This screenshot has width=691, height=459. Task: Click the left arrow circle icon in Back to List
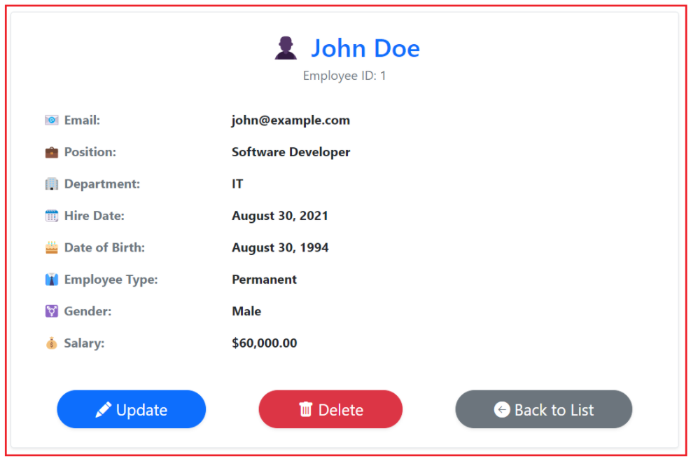pos(502,410)
